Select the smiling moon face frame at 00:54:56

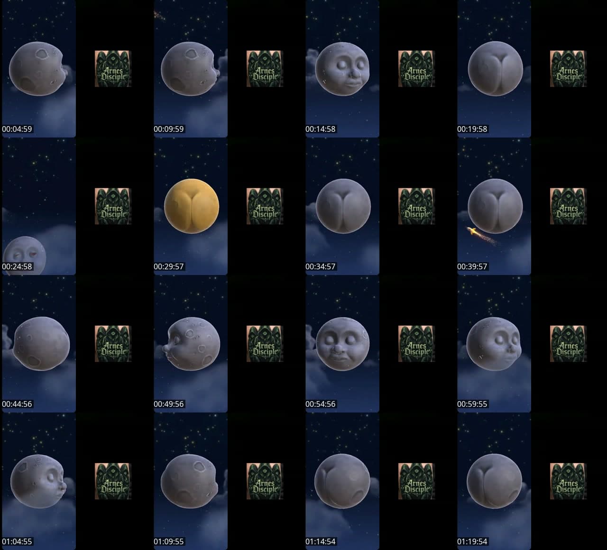[342, 344]
